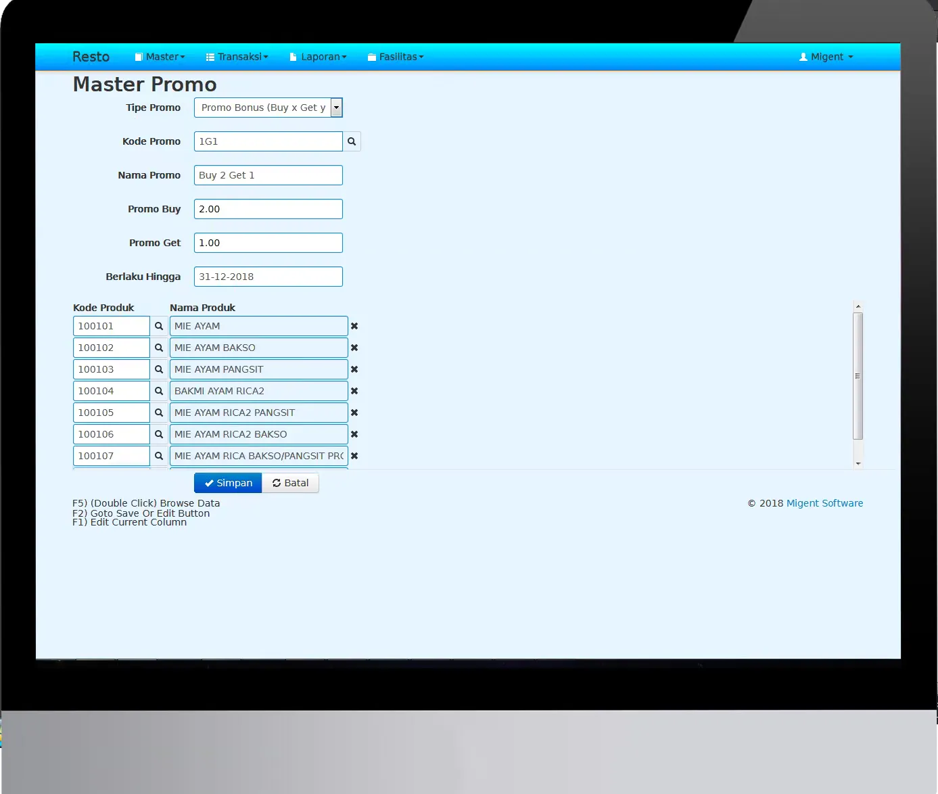Viewport: 938px width, 794px height.
Task: Go to the Resto home brand link
Action: click(91, 57)
